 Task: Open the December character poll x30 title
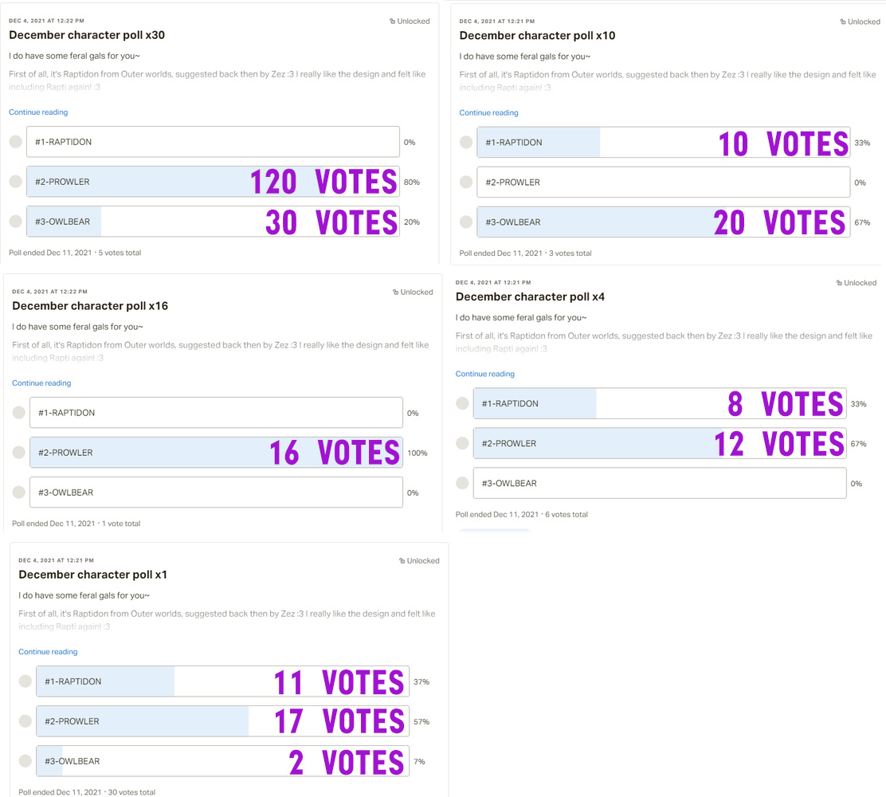[87, 35]
